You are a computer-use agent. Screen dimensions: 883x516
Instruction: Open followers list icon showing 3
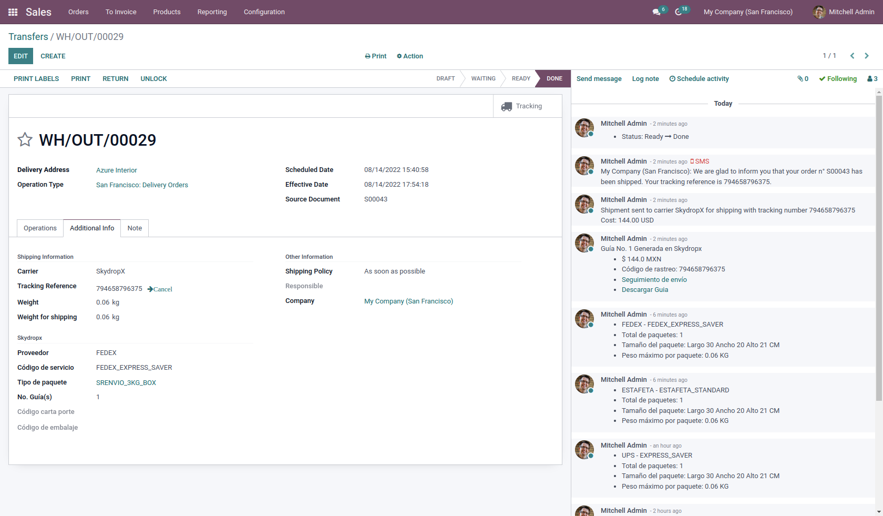point(872,79)
